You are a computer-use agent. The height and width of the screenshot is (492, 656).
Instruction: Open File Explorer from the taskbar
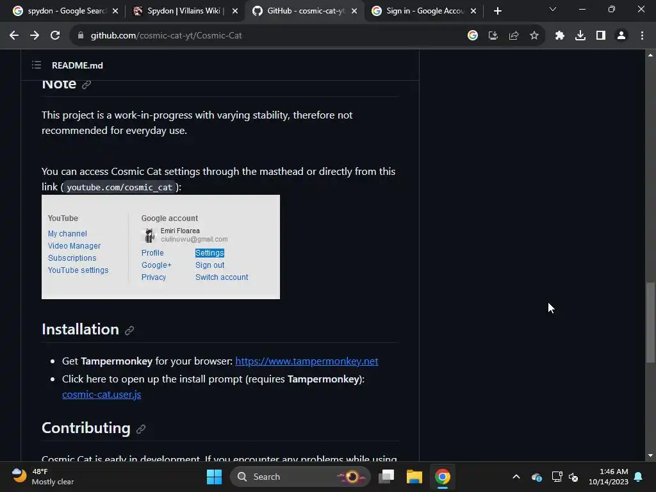[414, 477]
